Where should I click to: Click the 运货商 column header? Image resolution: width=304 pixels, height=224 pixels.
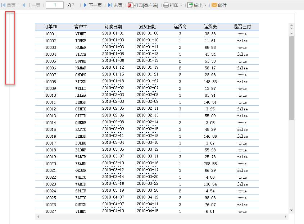180,27
